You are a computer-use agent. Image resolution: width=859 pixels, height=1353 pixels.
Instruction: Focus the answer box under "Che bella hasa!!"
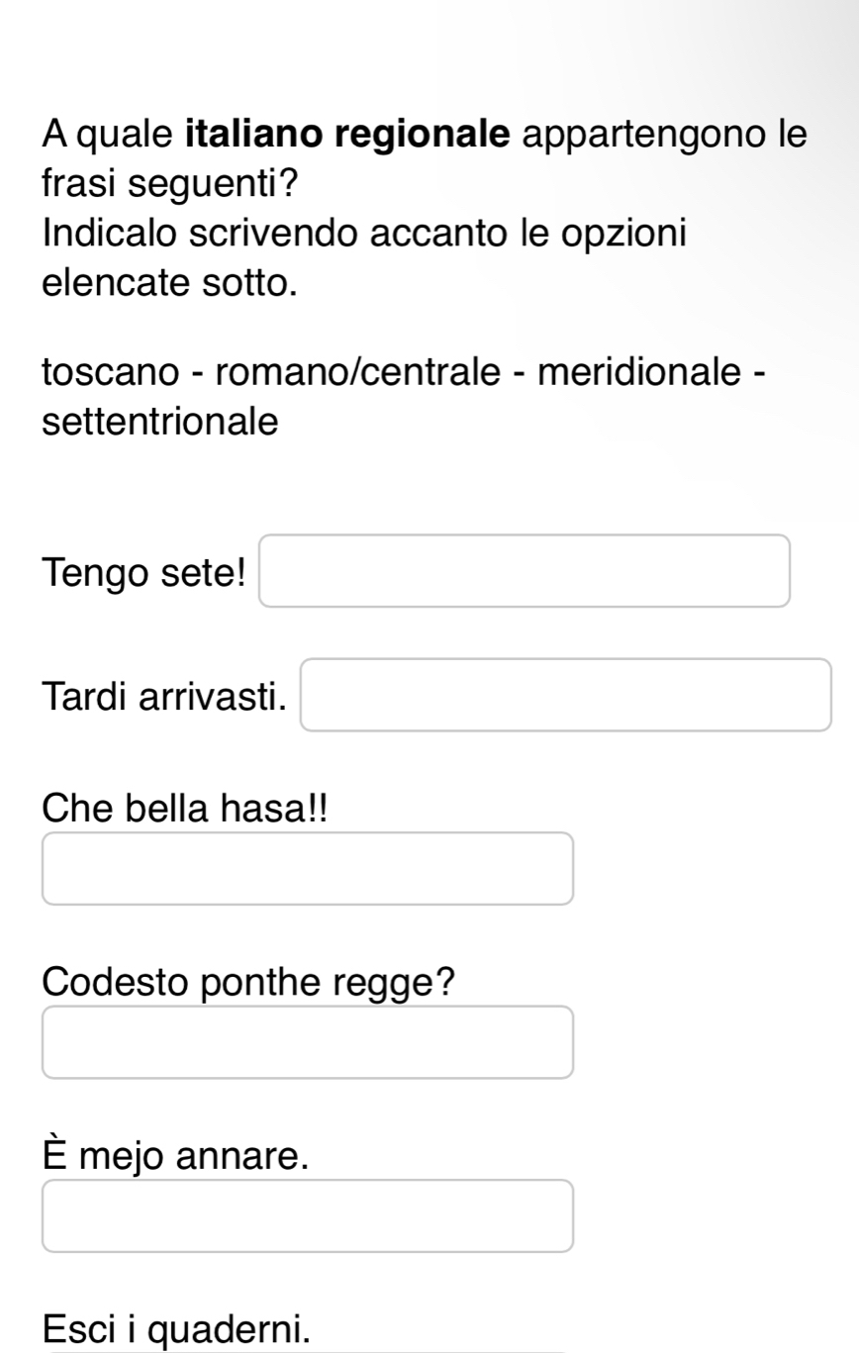(x=307, y=868)
